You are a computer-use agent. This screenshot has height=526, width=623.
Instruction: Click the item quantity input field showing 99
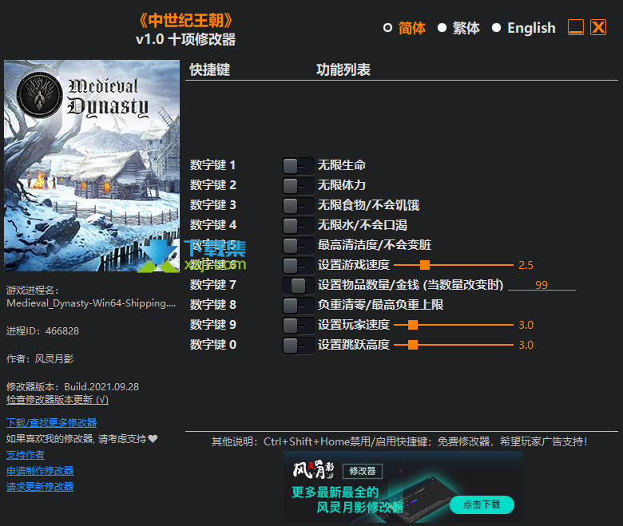pos(542,285)
